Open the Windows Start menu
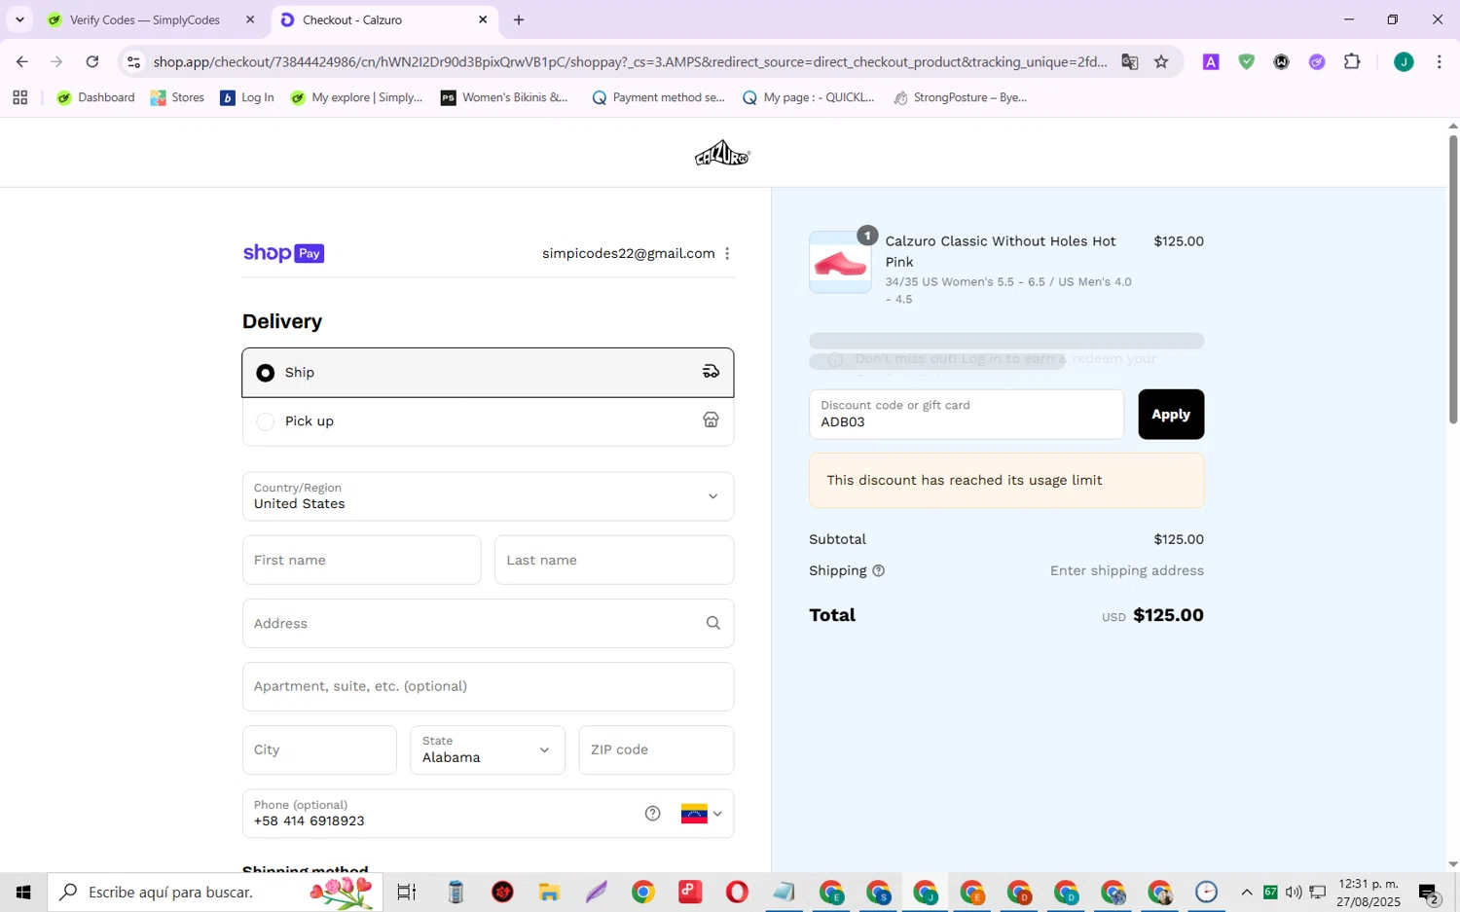 point(23,892)
